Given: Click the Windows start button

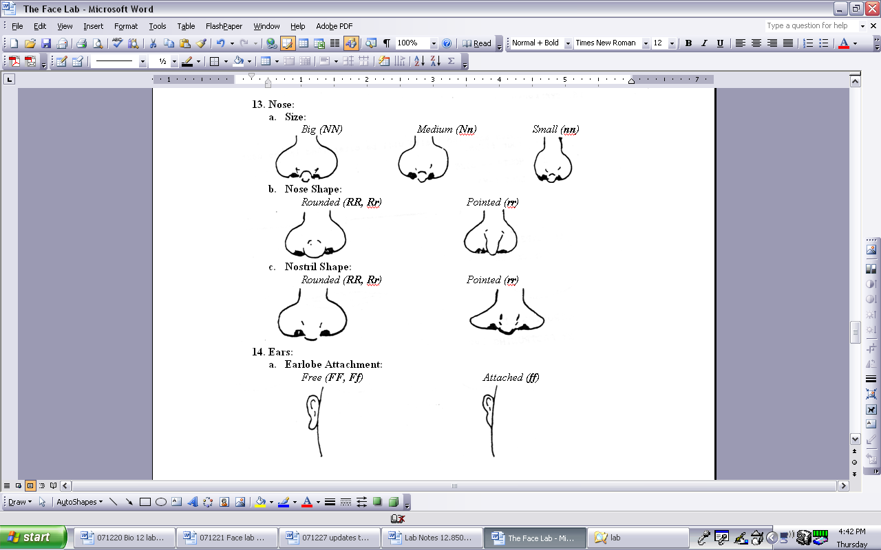Looking at the screenshot, I should 33,538.
